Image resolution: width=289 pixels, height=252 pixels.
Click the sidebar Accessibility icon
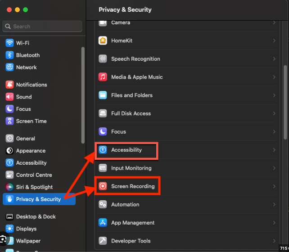click(x=9, y=162)
